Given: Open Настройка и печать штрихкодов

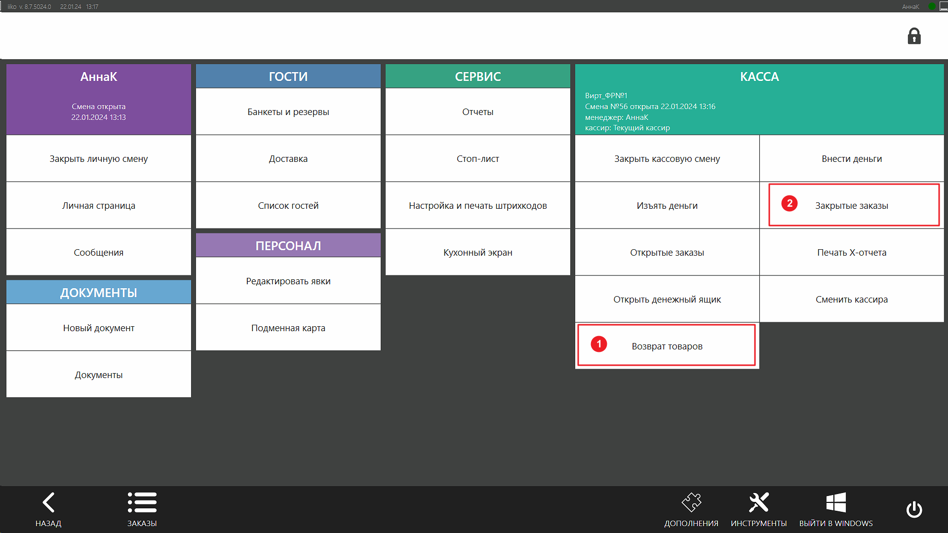Looking at the screenshot, I should 478,205.
